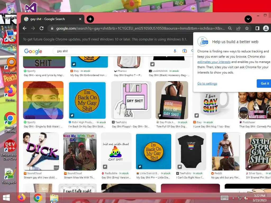Image resolution: width=271 pixels, height=203 pixels.
Task: Reload the page with the refresh icon
Action: pos(42,28)
